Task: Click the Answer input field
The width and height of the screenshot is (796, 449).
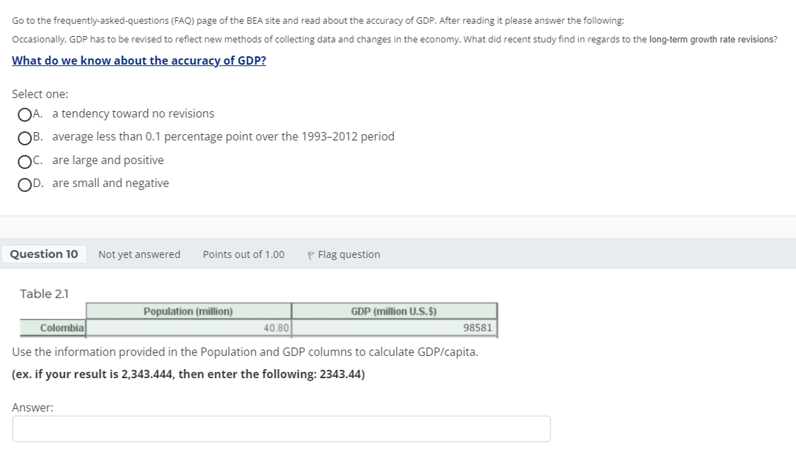Action: click(281, 429)
